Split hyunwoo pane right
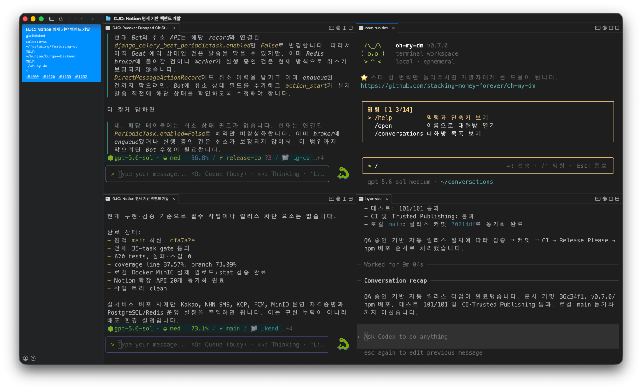 [611, 199]
